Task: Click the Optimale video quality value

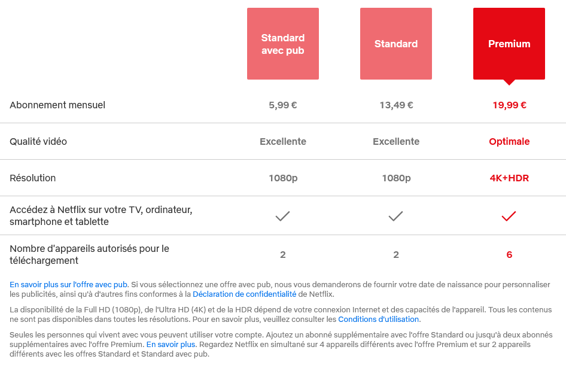Action: click(x=509, y=142)
